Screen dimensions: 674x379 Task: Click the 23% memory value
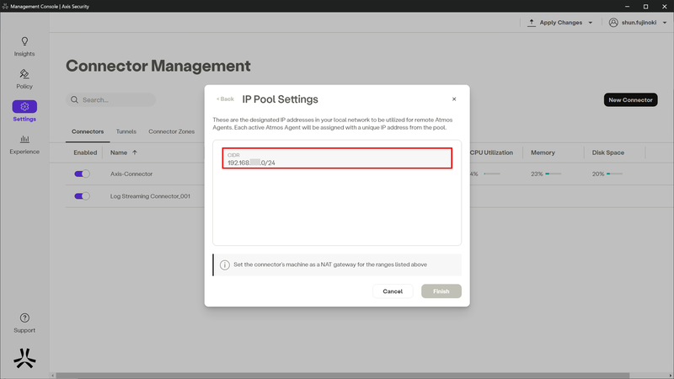(537, 173)
